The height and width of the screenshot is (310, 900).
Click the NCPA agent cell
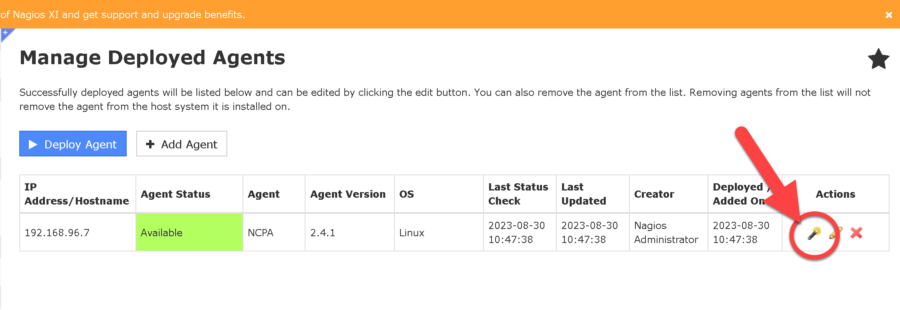pos(261,233)
